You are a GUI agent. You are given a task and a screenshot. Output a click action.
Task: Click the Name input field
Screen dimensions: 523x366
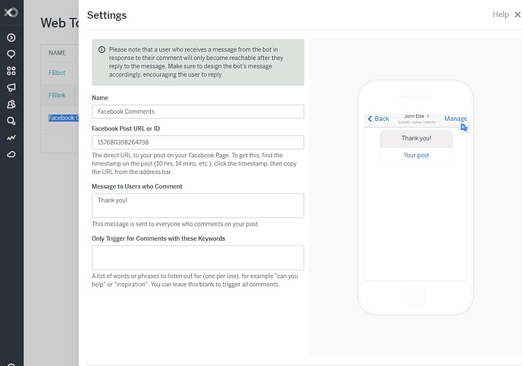(x=198, y=112)
